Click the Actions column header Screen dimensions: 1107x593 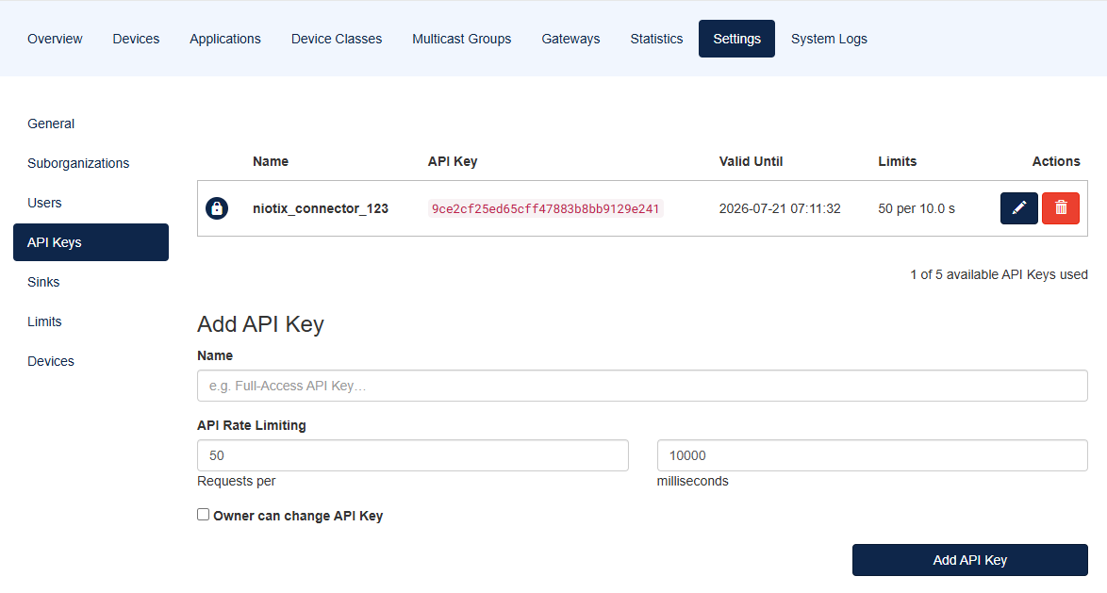coord(1055,161)
